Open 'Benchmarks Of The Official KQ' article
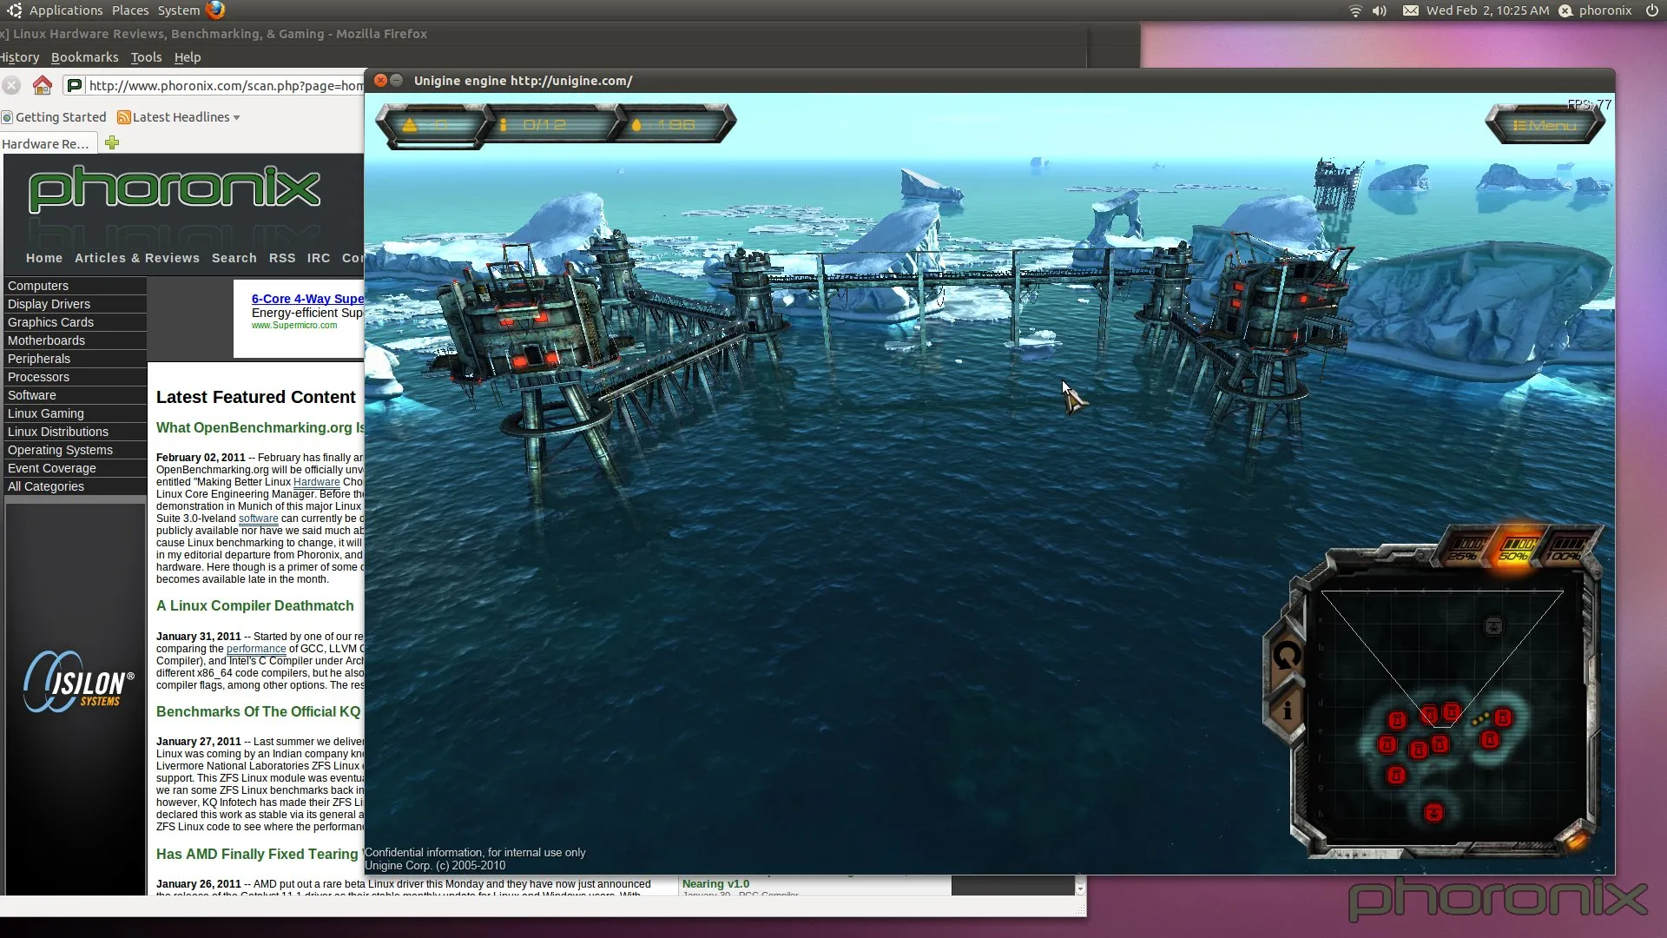Viewport: 1667px width, 938px height. tap(259, 711)
